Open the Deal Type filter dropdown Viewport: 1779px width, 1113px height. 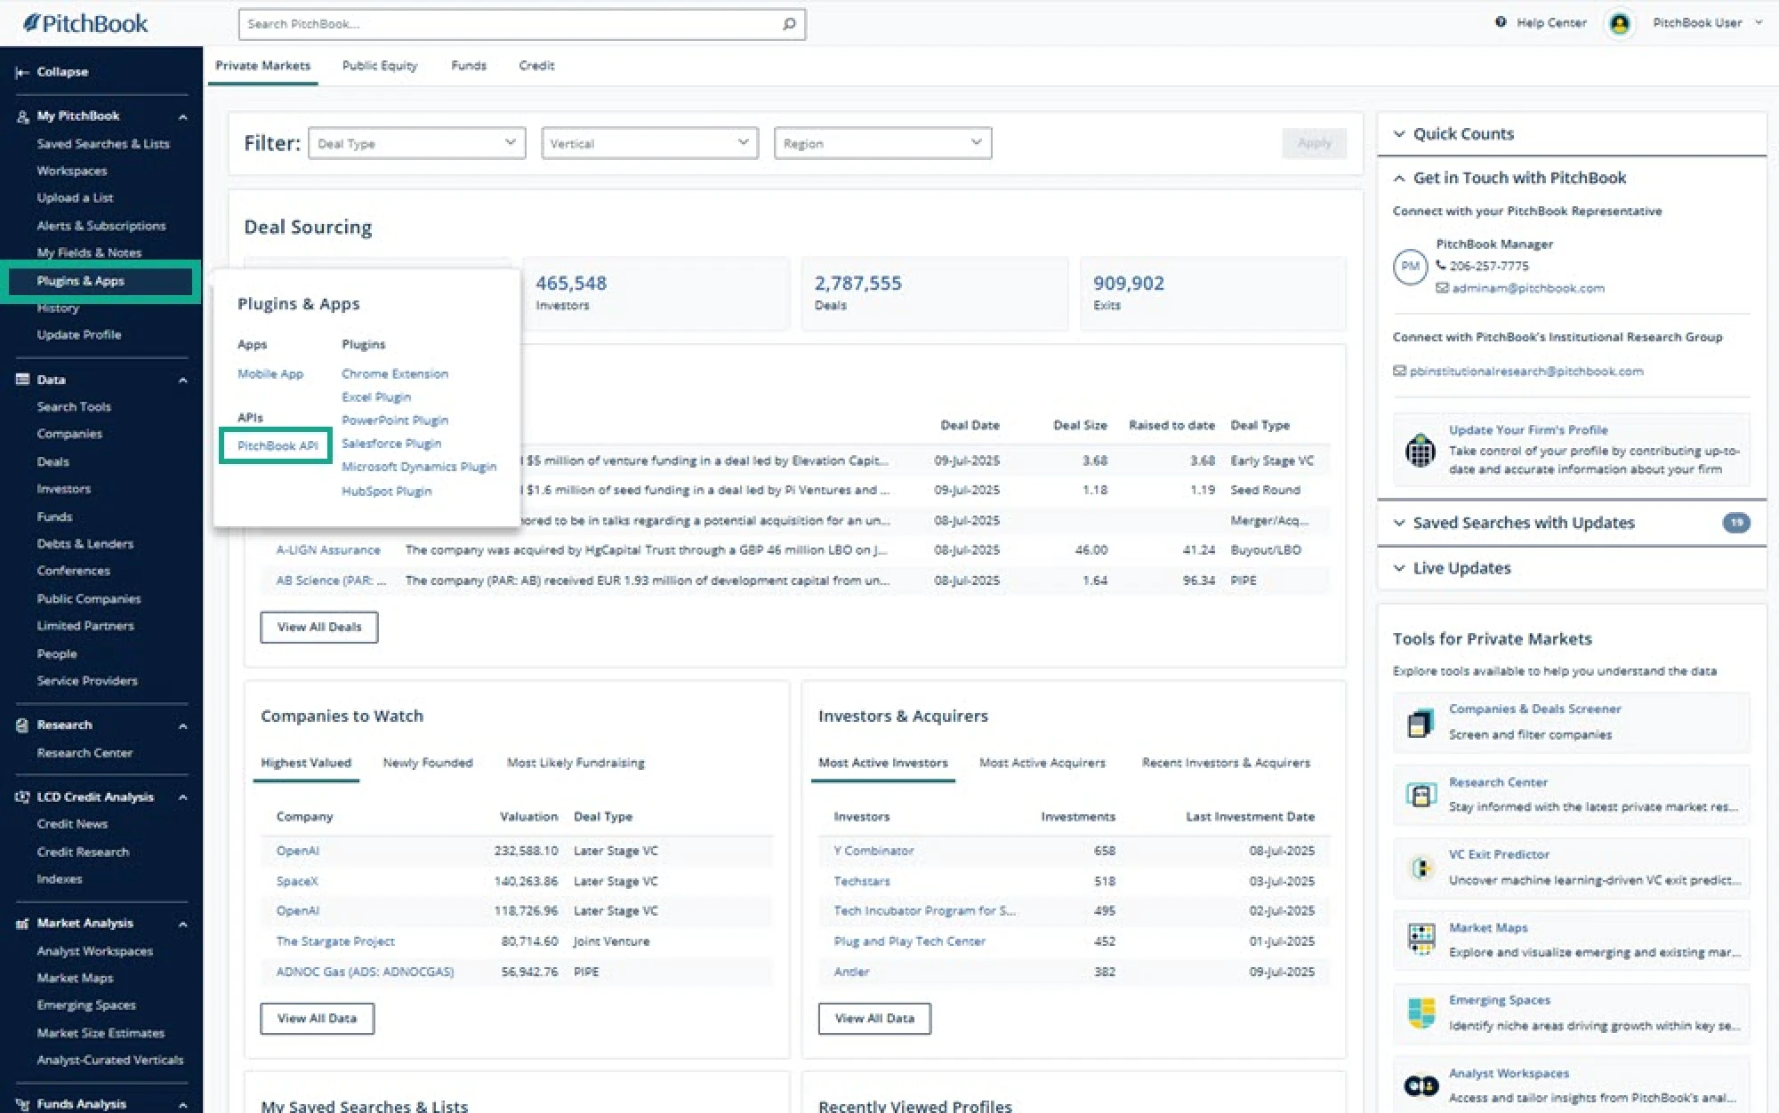pos(416,143)
